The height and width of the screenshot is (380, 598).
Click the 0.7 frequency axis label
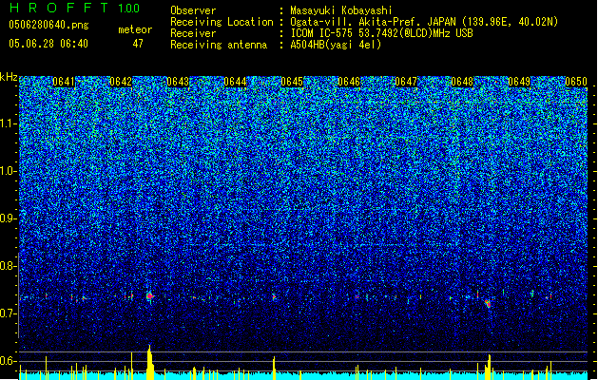(9, 313)
